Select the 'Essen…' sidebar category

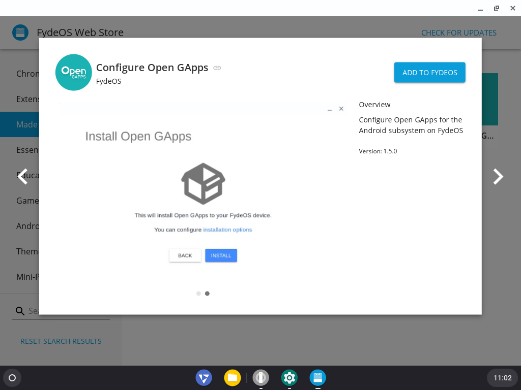[20, 150]
